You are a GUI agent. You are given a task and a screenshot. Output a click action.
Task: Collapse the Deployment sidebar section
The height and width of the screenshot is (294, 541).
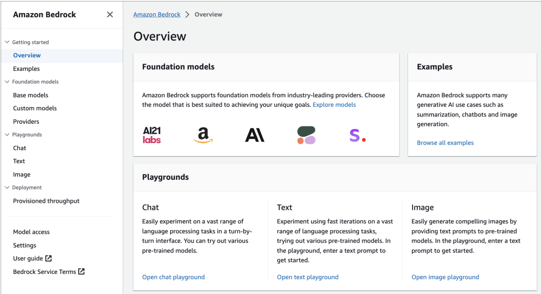coord(7,187)
